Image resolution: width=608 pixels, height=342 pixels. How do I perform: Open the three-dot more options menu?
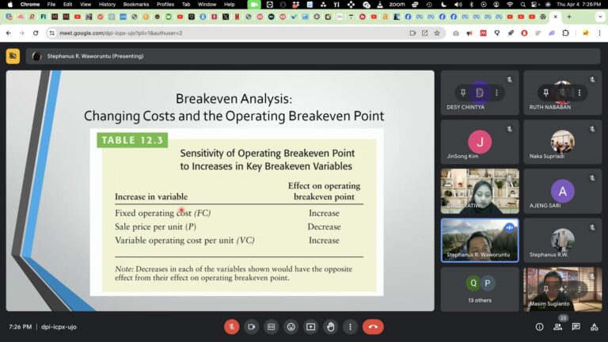click(350, 326)
